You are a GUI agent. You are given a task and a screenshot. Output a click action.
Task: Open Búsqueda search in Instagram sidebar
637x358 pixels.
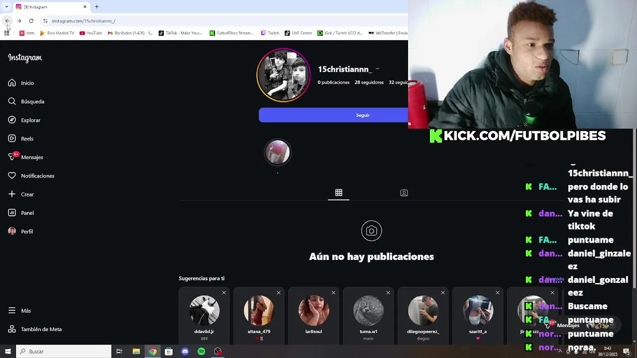(x=26, y=101)
